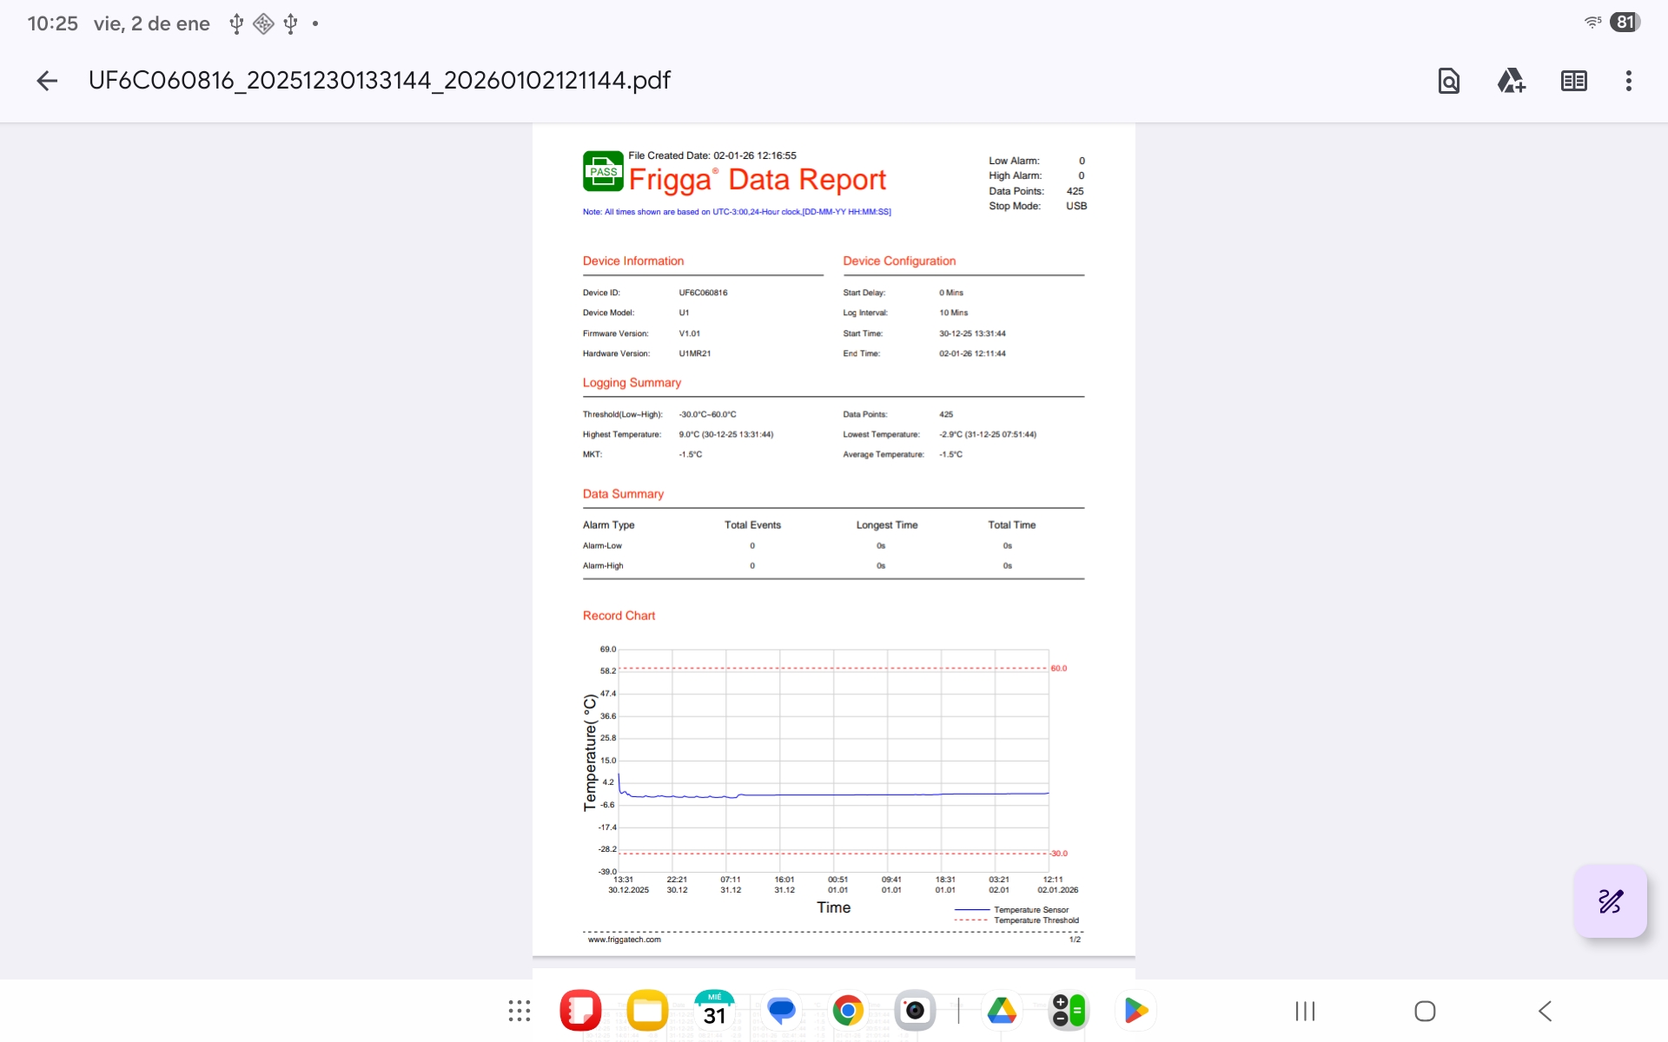
Task: Tap the recent apps navigation button
Action: tap(1305, 1011)
